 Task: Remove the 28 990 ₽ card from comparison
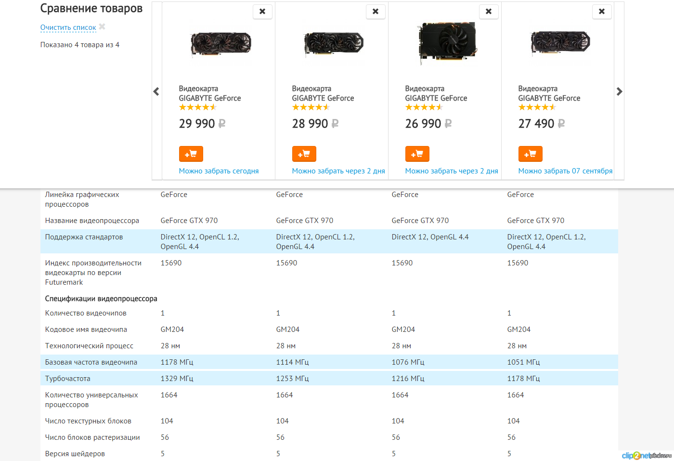376,12
